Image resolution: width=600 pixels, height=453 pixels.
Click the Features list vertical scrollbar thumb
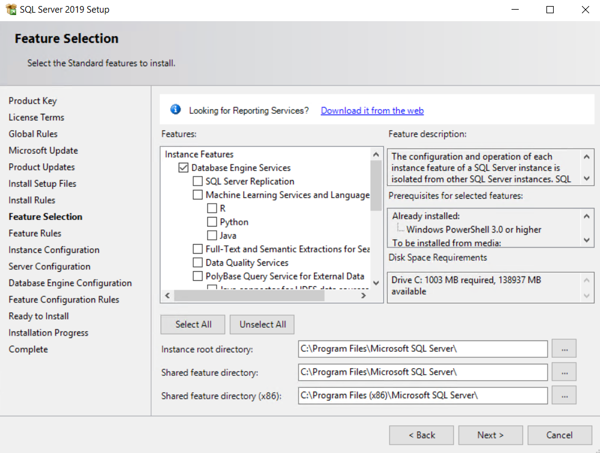[x=376, y=186]
